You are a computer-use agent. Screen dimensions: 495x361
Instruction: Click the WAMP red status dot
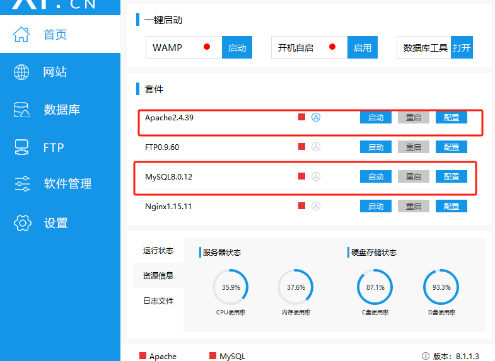point(207,47)
